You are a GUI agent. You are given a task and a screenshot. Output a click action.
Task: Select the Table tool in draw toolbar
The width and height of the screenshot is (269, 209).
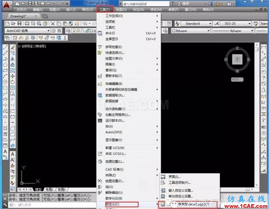click(x=5, y=146)
